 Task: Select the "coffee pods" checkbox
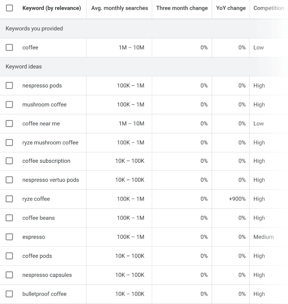pyautogui.click(x=9, y=256)
